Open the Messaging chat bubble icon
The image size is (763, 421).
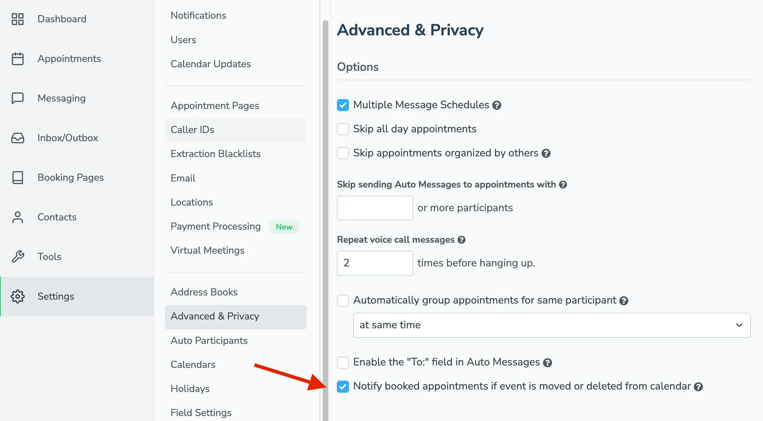pos(18,98)
